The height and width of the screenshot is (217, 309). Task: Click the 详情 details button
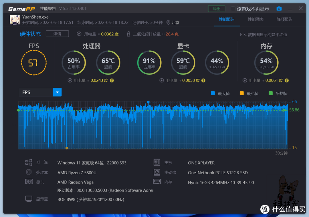click(x=57, y=34)
